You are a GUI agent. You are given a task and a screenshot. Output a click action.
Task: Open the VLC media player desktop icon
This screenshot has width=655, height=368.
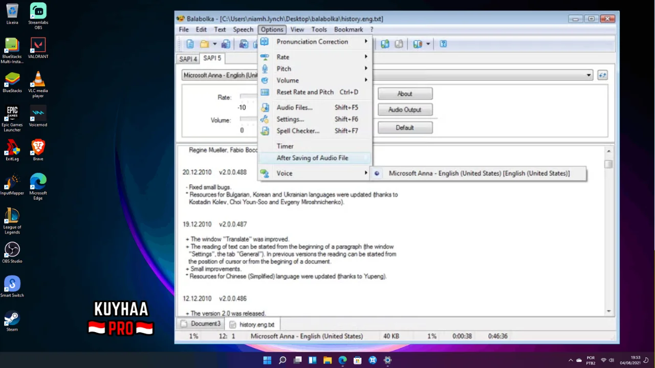[38, 85]
